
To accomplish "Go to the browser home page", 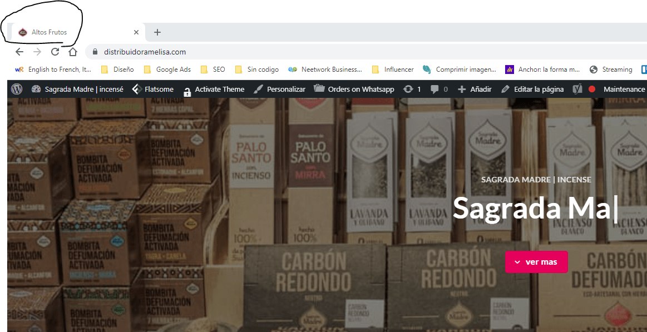I will [x=73, y=52].
